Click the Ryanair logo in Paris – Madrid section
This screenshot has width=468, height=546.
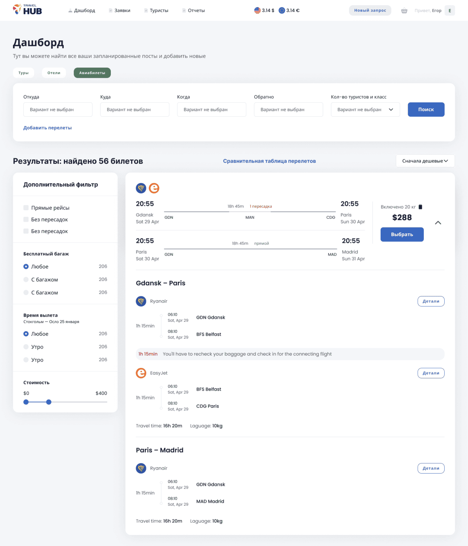(141, 468)
